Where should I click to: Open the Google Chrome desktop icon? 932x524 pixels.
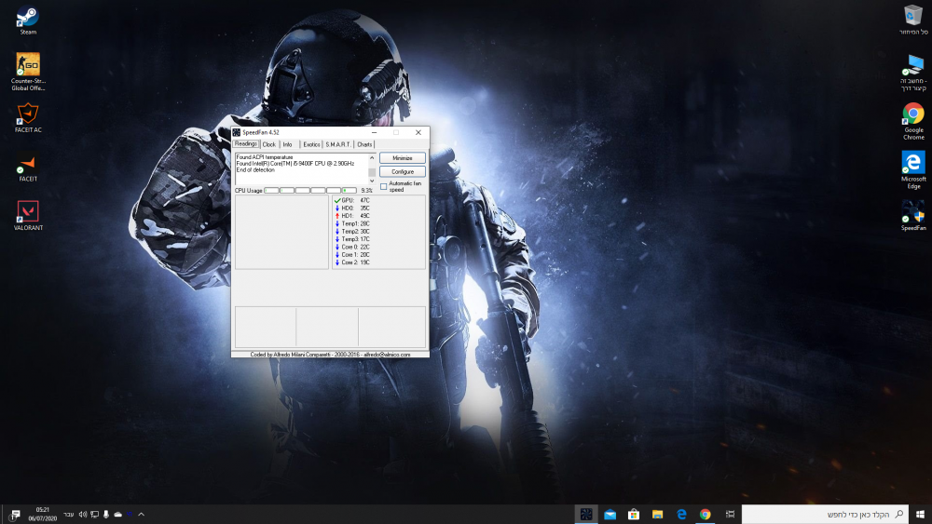click(913, 121)
